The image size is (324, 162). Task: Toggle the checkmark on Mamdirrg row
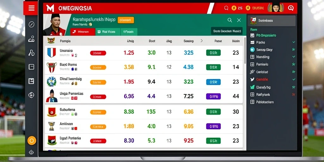(294, 57)
